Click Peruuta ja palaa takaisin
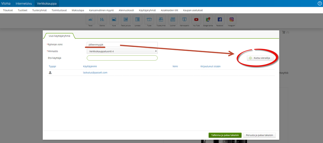Screen dimensions: 323x143 coord(260,135)
